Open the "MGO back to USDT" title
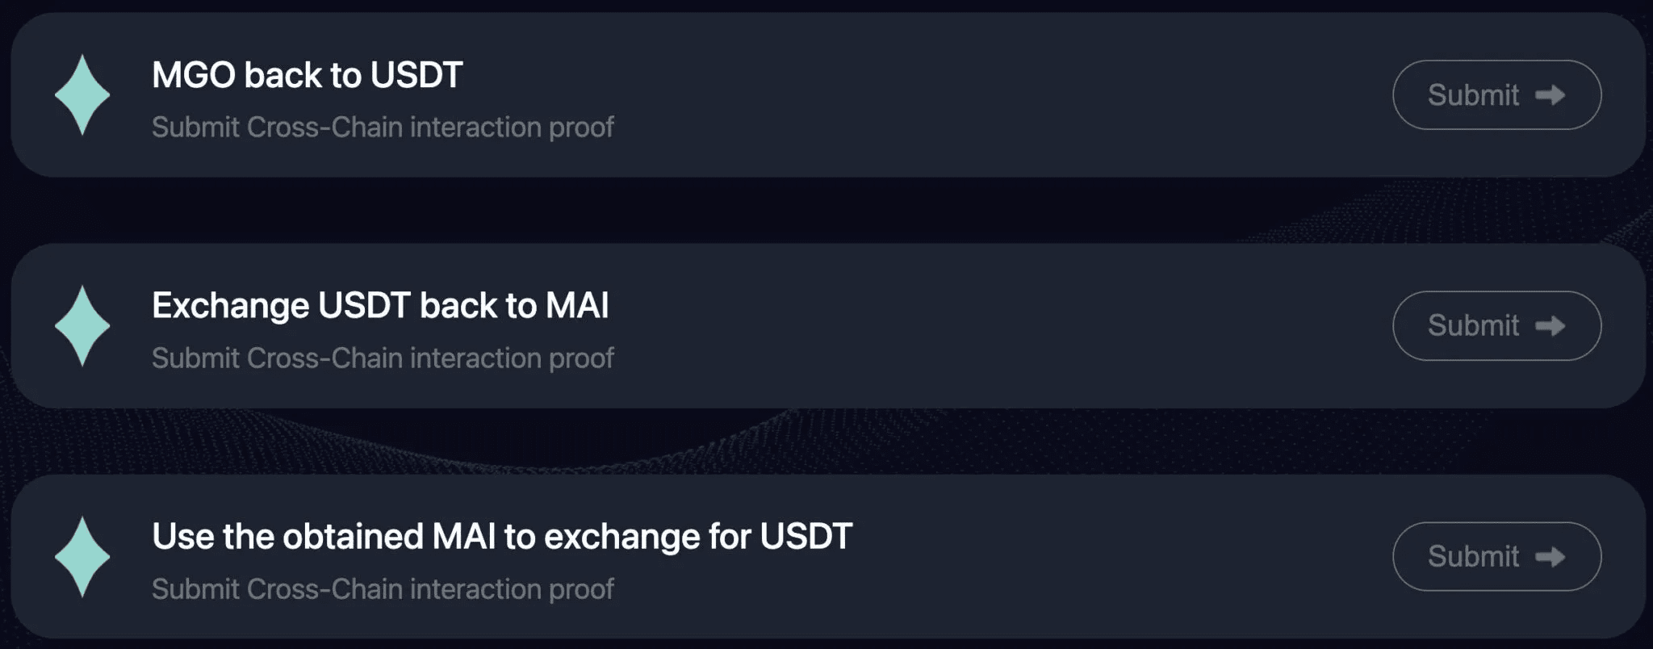The width and height of the screenshot is (1653, 649). [307, 75]
